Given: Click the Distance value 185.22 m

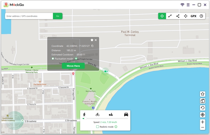Looking at the screenshot, I should pos(71,50).
